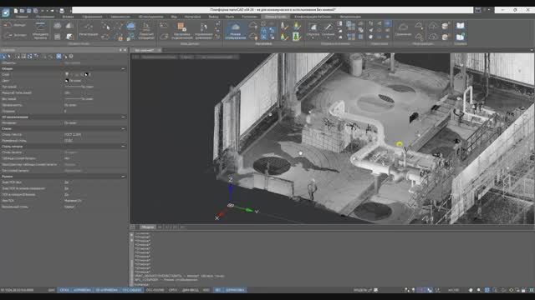
Task: Toggle ОРТО mode in status bar
Action: 173,290
